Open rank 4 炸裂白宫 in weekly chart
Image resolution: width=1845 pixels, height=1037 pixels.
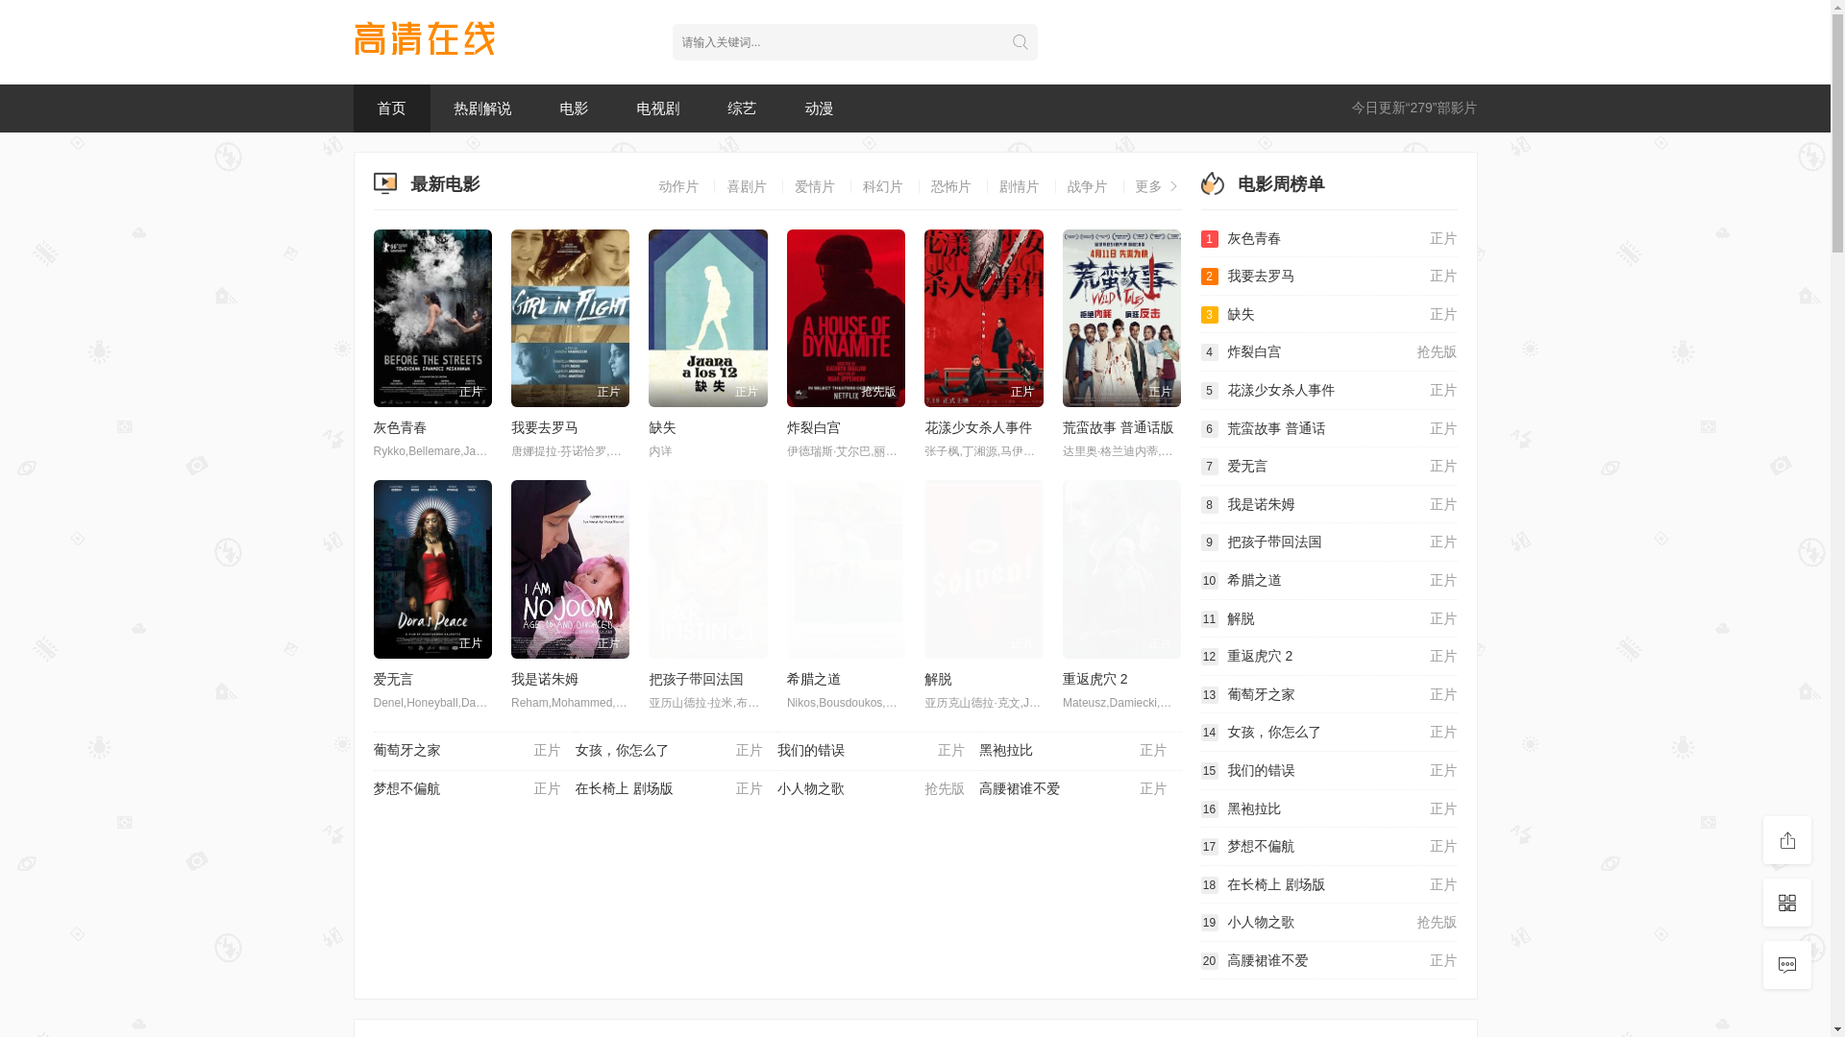(1329, 351)
